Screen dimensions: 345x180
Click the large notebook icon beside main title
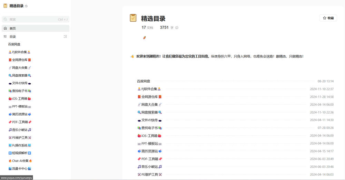(x=133, y=18)
